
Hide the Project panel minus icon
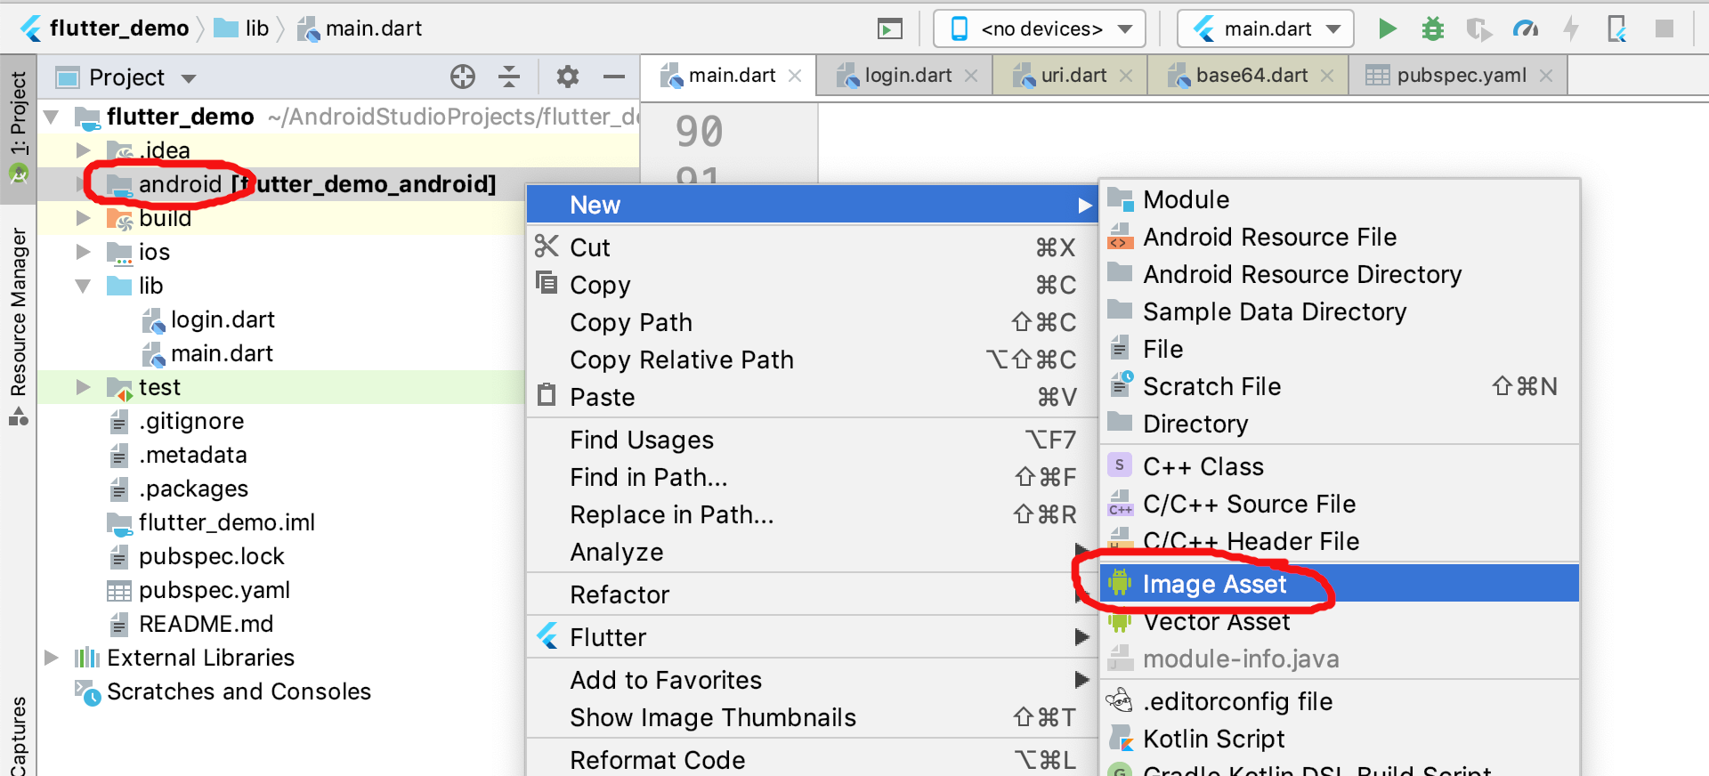pos(614,77)
